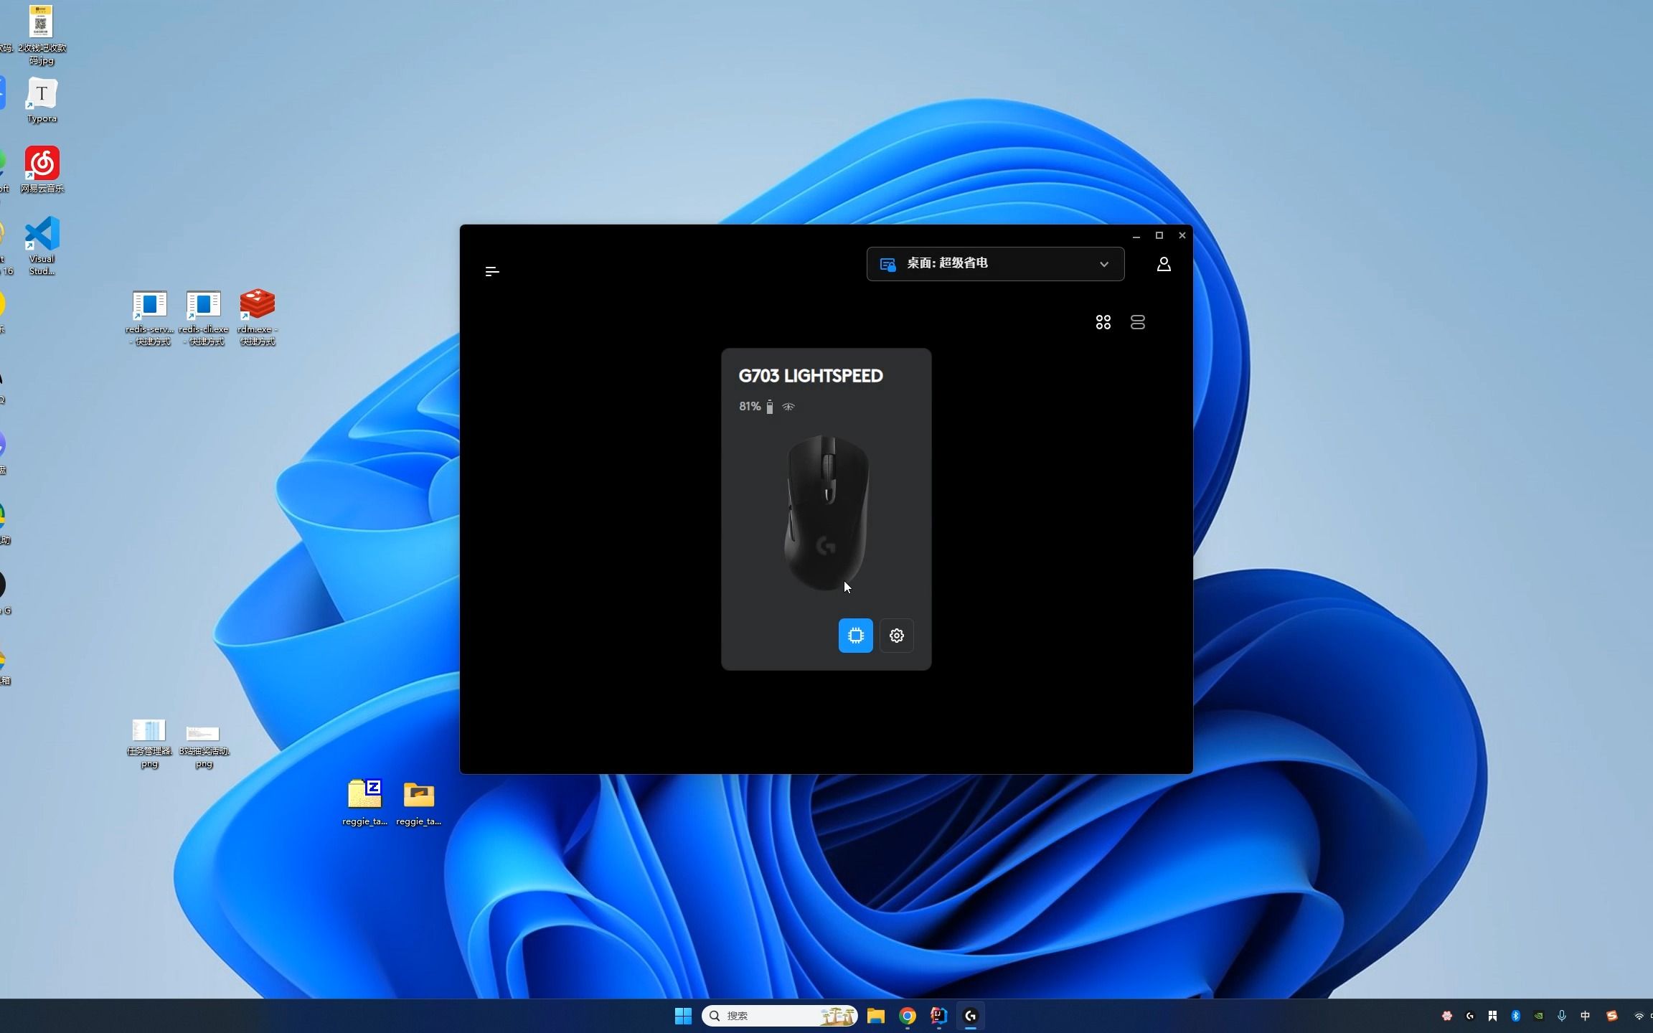This screenshot has height=1033, width=1653.
Task: Select the reggie_ta folder on desktop
Action: [x=419, y=803]
